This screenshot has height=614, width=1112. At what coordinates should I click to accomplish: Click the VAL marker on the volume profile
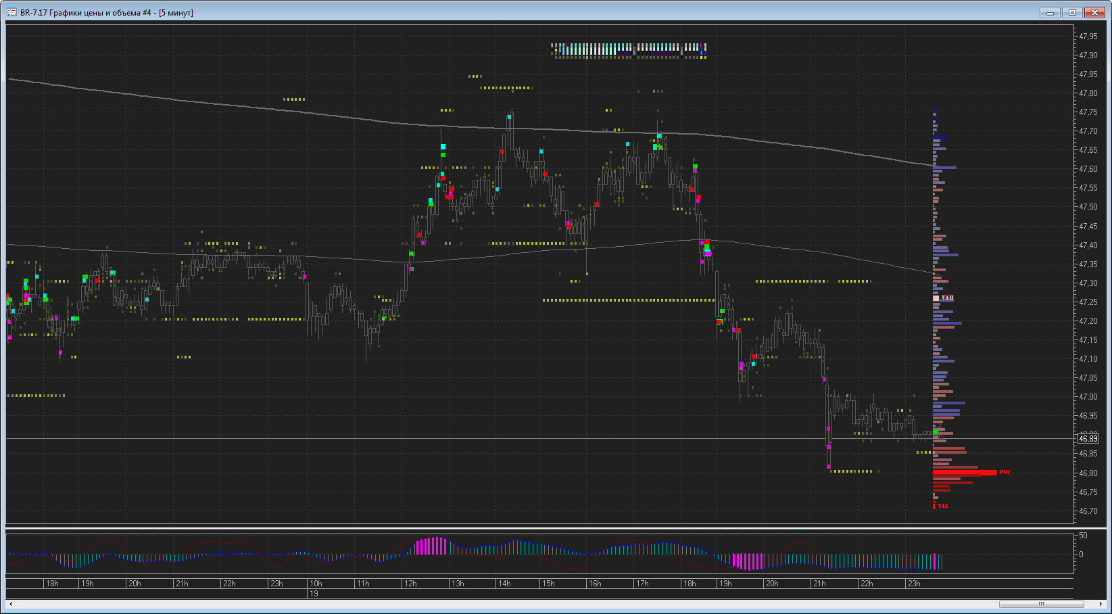pyautogui.click(x=943, y=506)
